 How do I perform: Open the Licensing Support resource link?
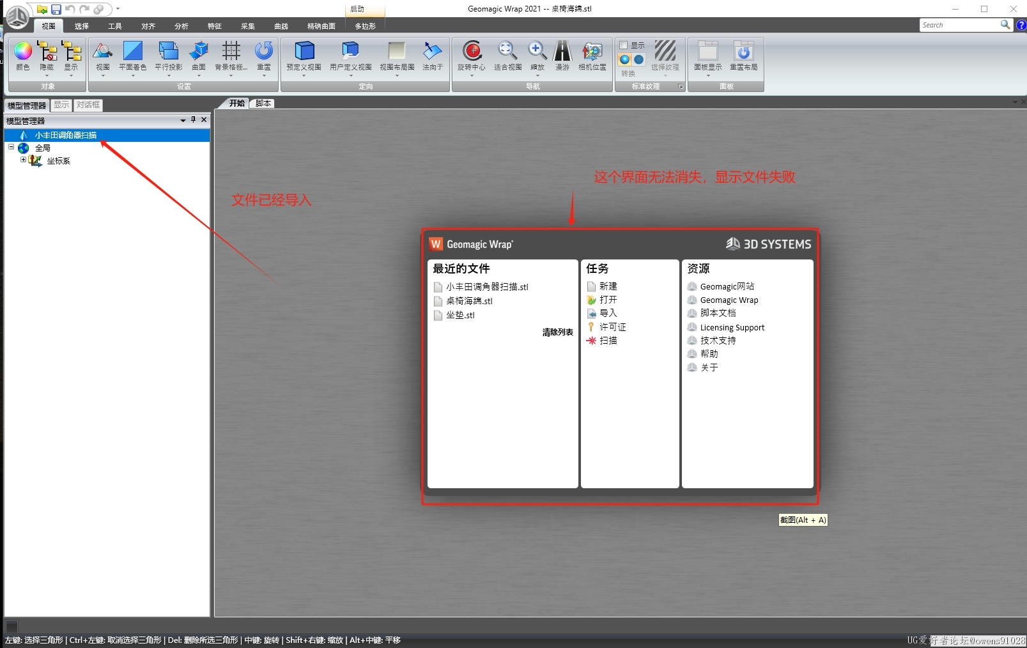(x=732, y=327)
